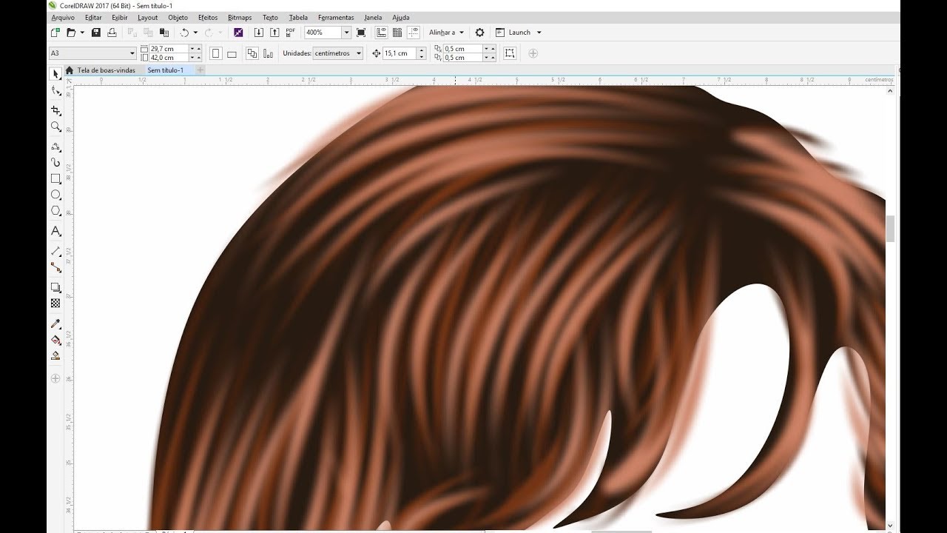
Task: Switch to Sem título-1 tab
Action: tap(165, 70)
